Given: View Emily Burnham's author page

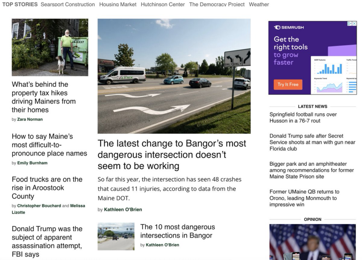Looking at the screenshot, I should [x=32, y=163].
